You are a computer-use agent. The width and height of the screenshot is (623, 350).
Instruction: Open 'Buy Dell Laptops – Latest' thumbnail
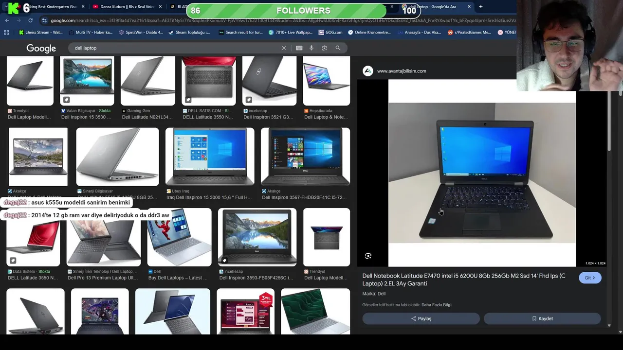(x=179, y=237)
